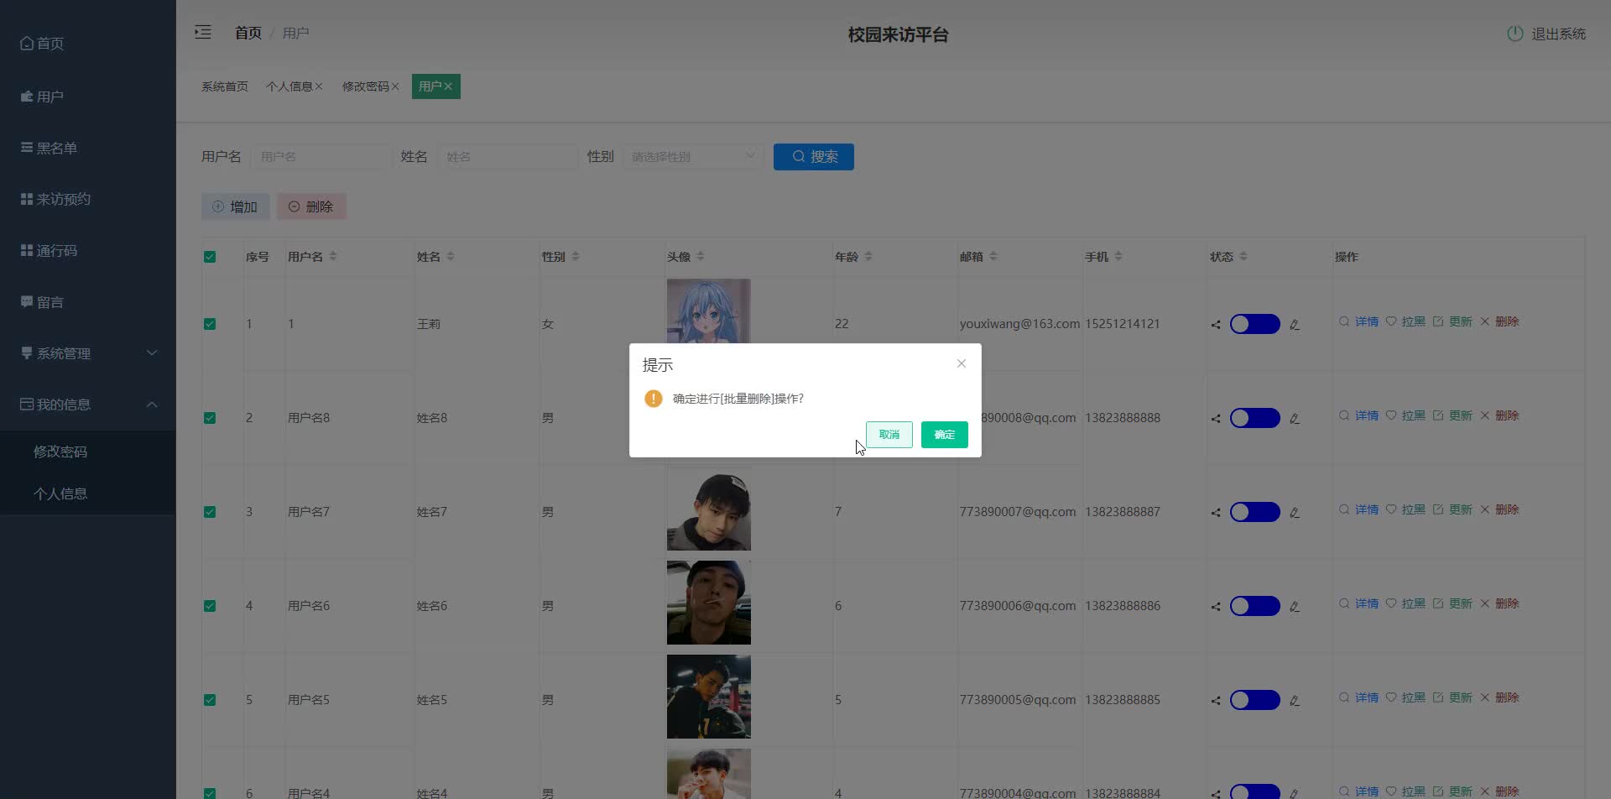This screenshot has height=799, width=1611.
Task: Switch to the 系统首页 tab
Action: 225,86
